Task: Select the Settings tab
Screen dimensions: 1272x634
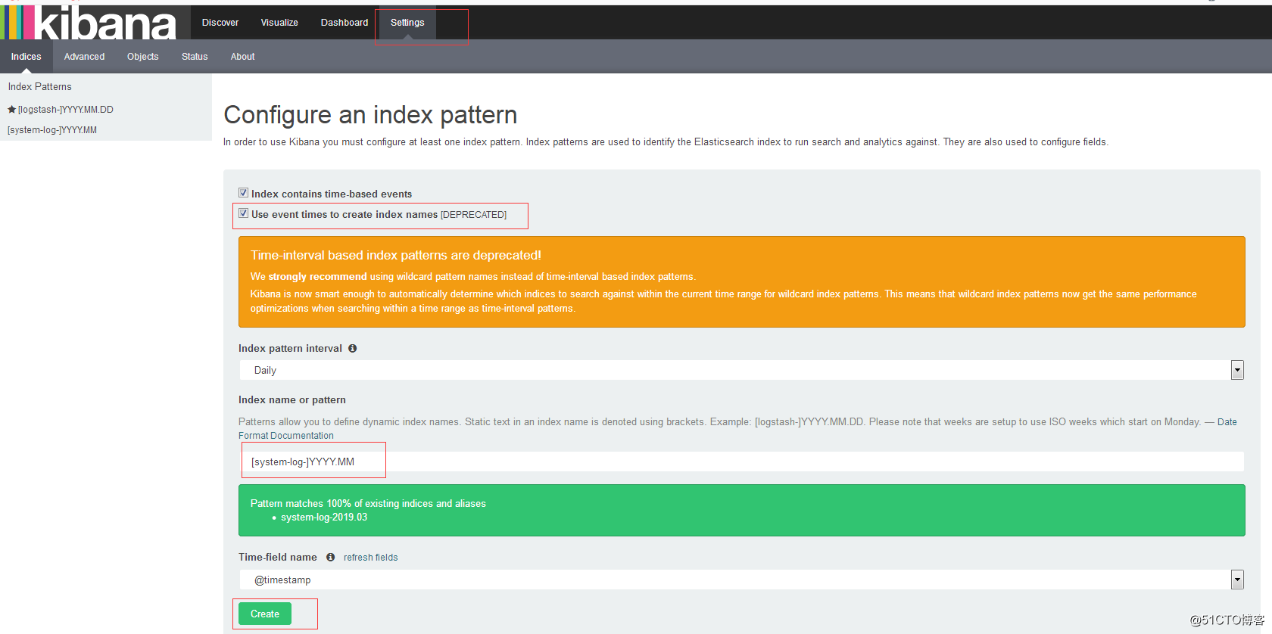Action: pos(407,23)
